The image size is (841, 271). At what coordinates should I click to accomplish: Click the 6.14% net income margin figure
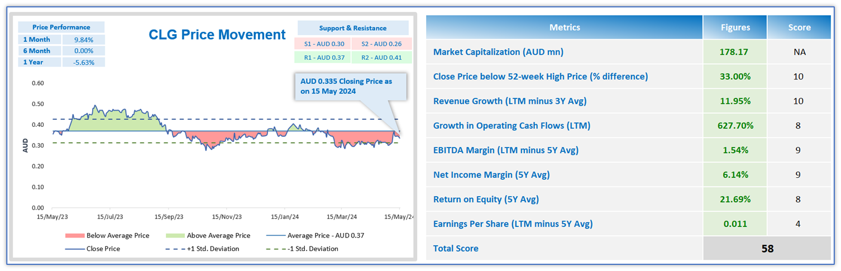734,175
